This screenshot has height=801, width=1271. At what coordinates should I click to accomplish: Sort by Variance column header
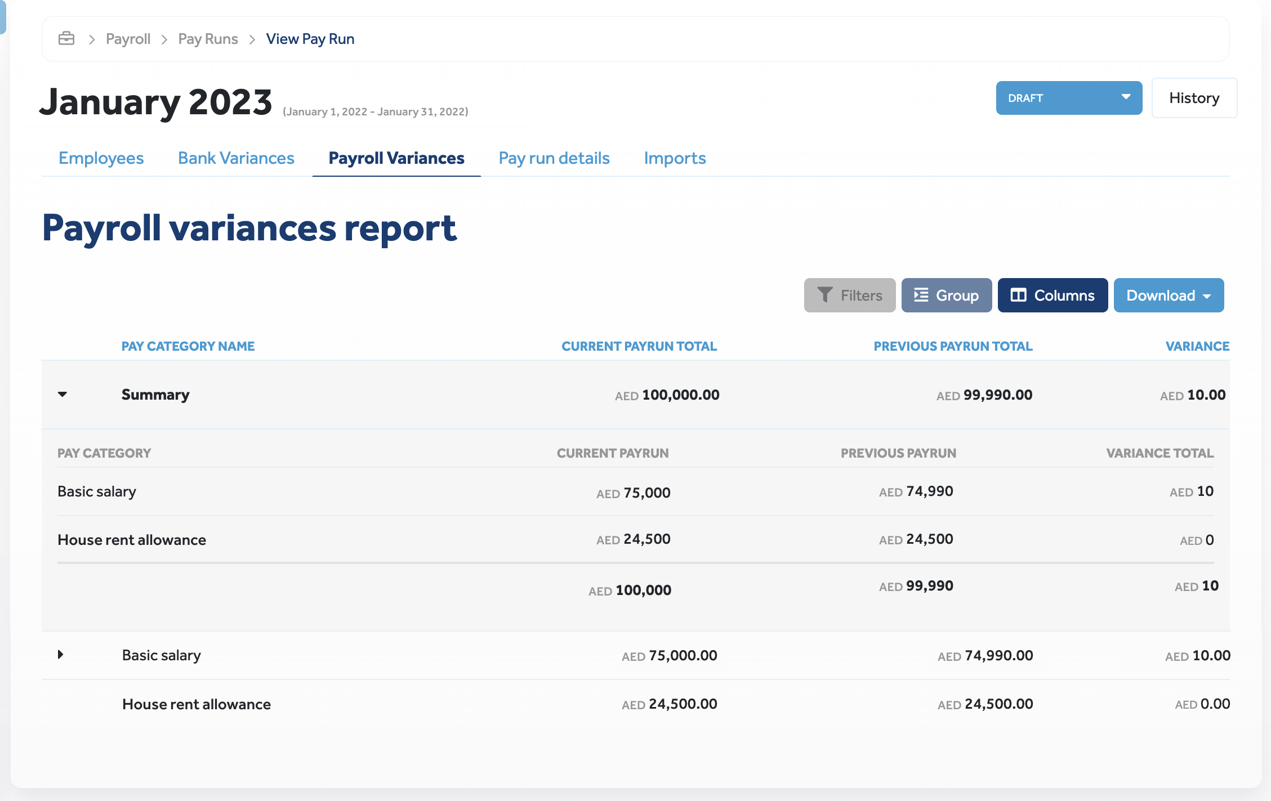click(x=1197, y=346)
